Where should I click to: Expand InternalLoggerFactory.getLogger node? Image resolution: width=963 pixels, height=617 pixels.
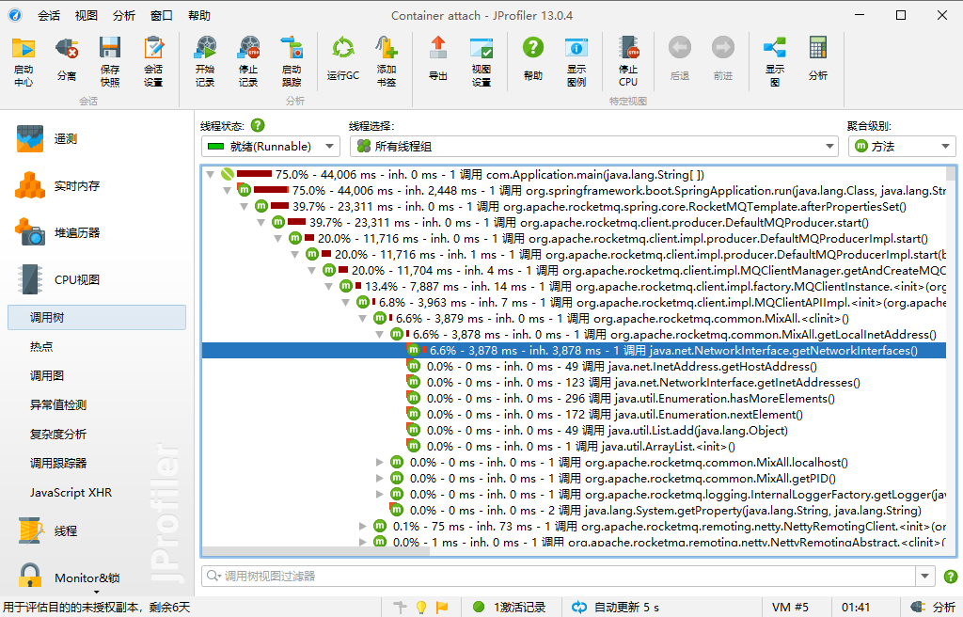coord(380,494)
